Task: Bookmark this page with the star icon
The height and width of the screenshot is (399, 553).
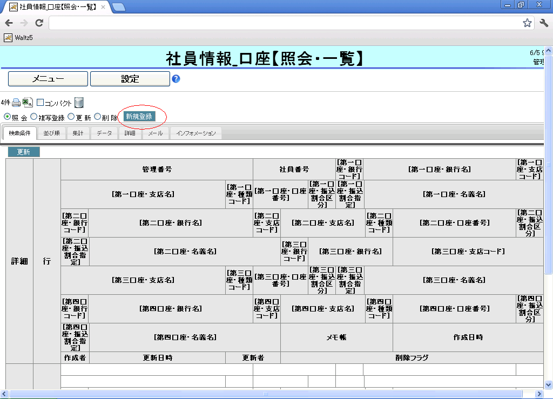Action: coord(527,23)
